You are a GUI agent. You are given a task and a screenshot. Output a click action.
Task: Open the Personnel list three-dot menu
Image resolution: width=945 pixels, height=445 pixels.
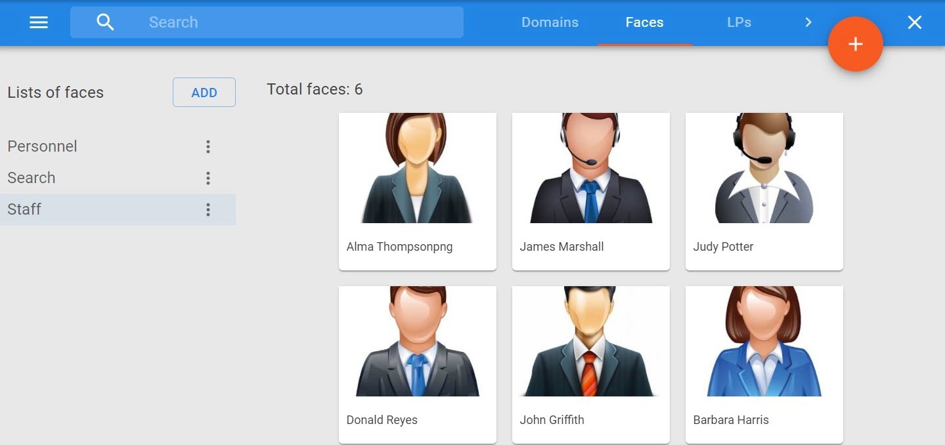pyautogui.click(x=208, y=146)
